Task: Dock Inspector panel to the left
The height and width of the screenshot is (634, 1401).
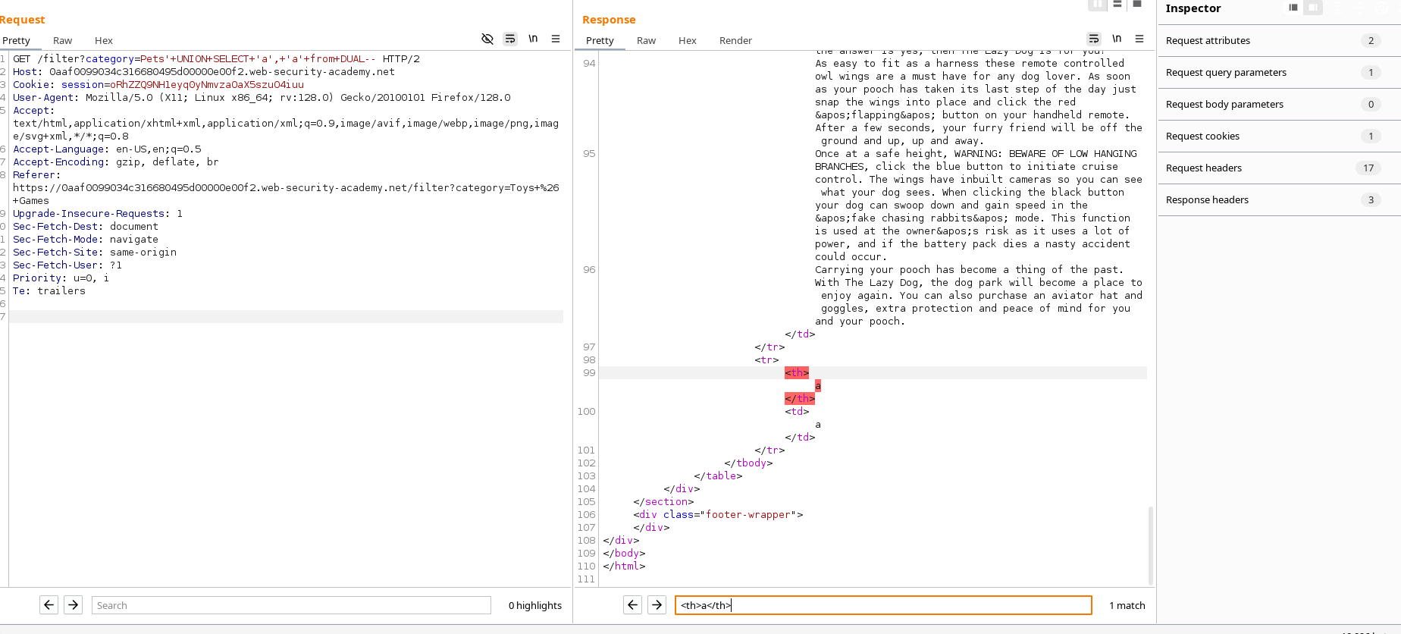Action: [x=1293, y=8]
